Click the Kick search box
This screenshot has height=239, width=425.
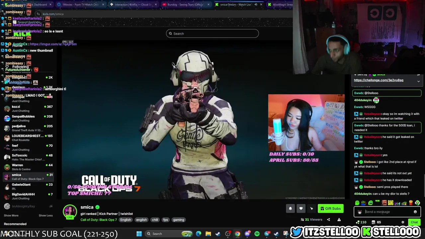point(212,34)
